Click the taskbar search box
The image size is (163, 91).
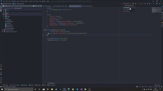[19, 89]
